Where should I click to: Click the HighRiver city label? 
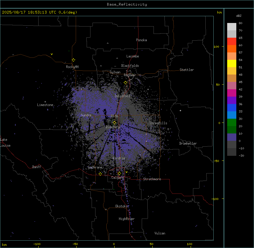point(127,219)
